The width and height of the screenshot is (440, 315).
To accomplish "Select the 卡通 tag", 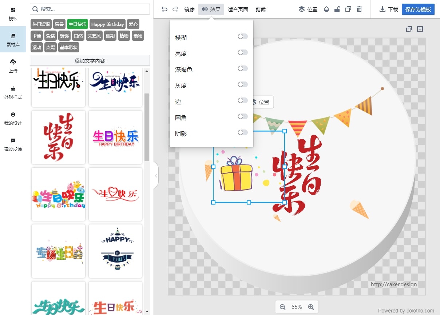I will pos(37,36).
